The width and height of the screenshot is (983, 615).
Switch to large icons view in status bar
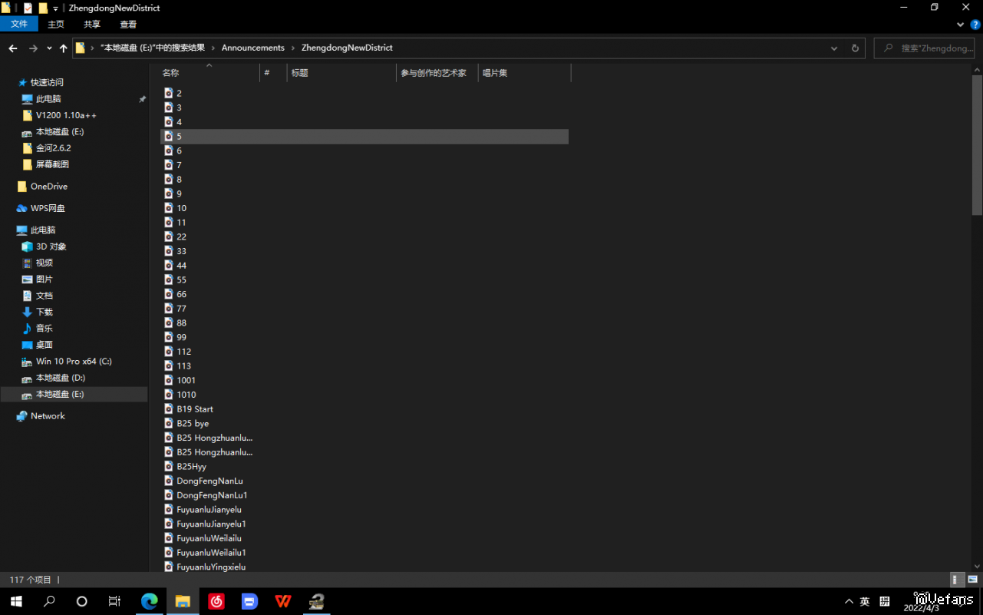click(973, 580)
